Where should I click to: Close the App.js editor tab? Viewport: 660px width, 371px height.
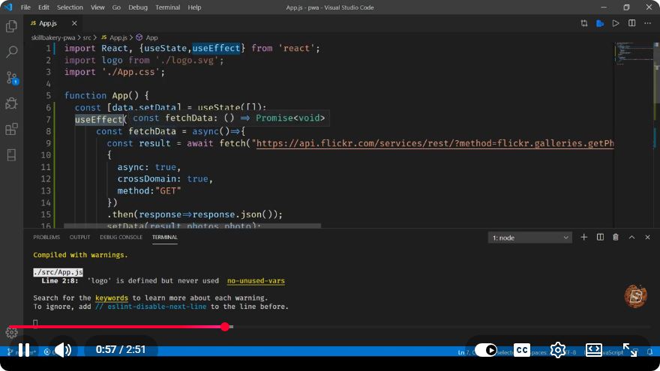[x=74, y=23]
